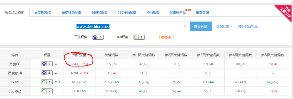The height and width of the screenshot is (99, 293).
Task: Follow the 提升网站权重 link
Action: [248, 26]
